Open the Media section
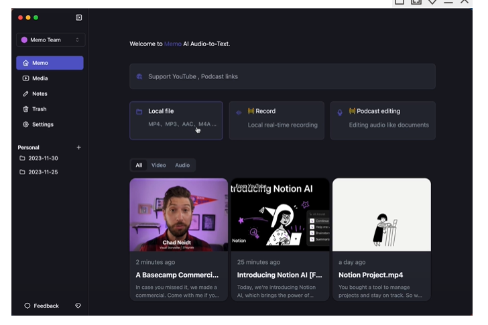 [50, 78]
